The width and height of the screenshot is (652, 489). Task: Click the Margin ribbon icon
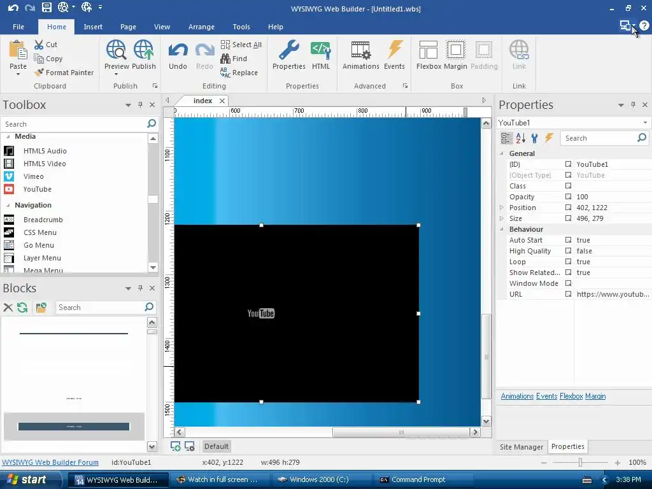(455, 50)
